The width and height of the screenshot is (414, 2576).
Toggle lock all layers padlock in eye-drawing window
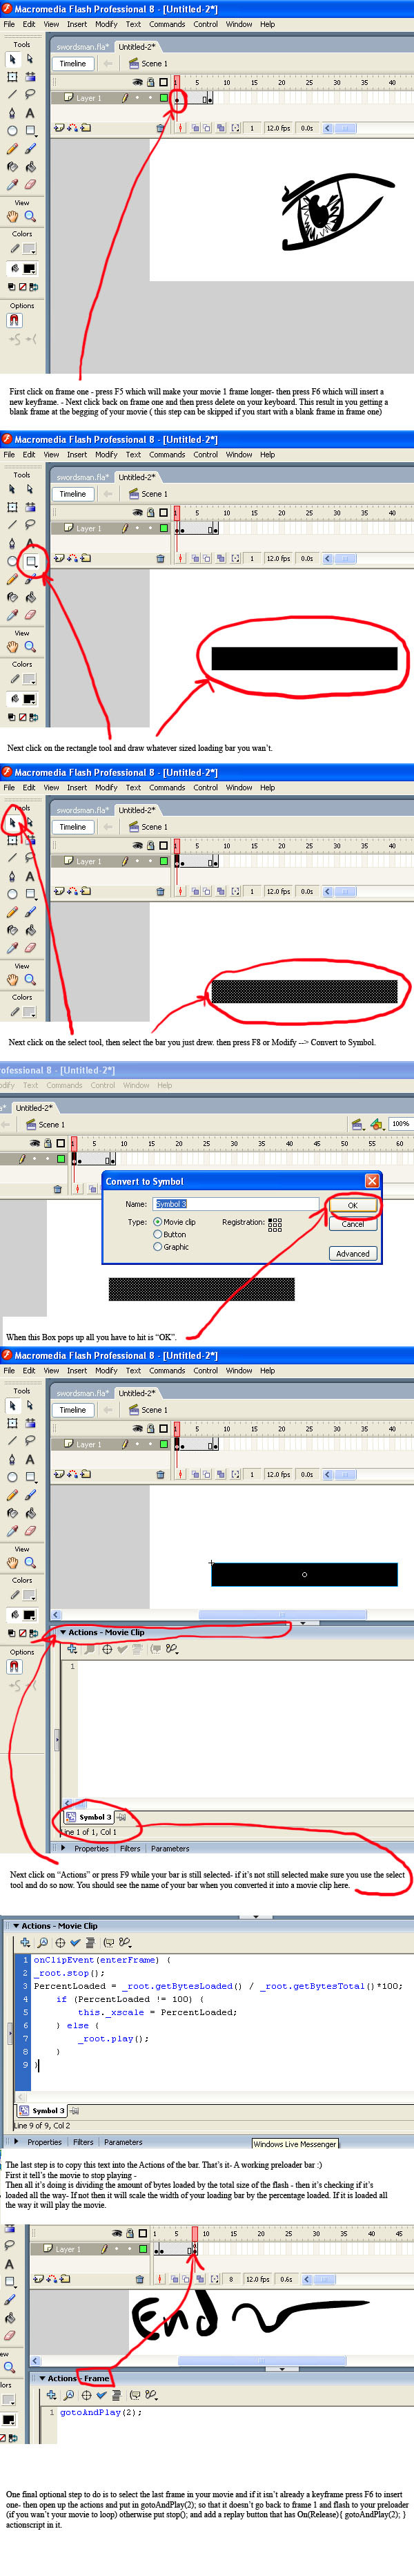(150, 82)
